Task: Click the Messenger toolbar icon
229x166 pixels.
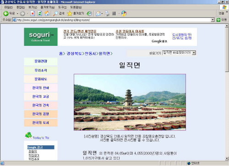Action: [124, 14]
